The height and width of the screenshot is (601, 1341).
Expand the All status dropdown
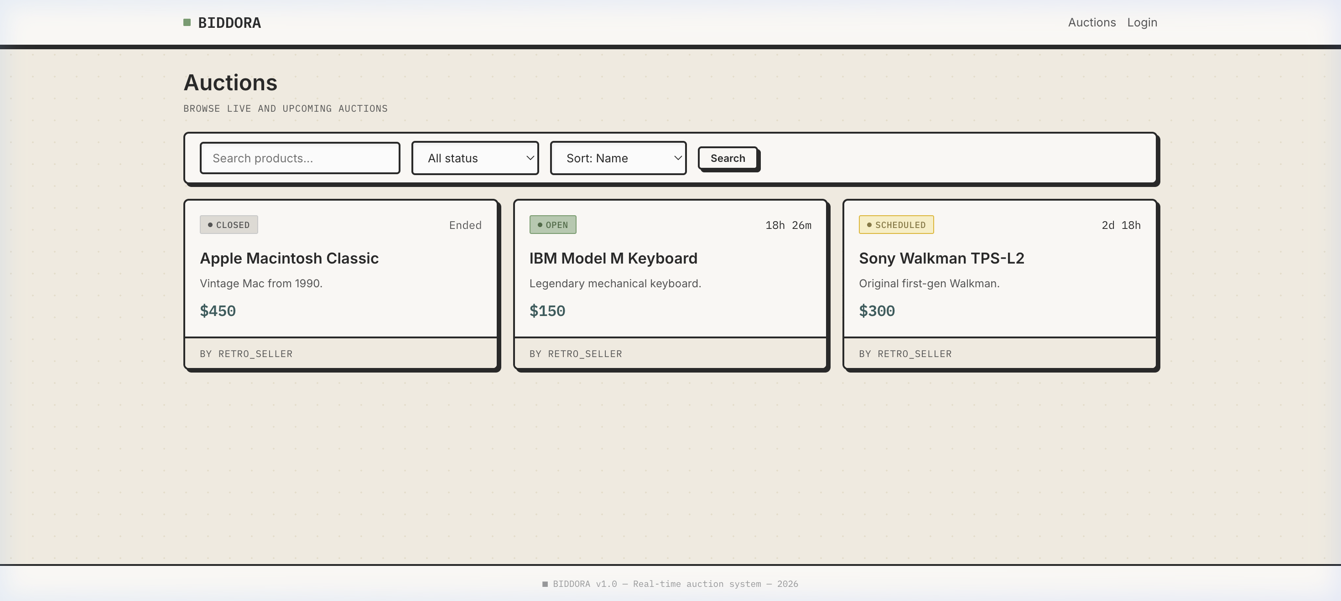coord(475,158)
